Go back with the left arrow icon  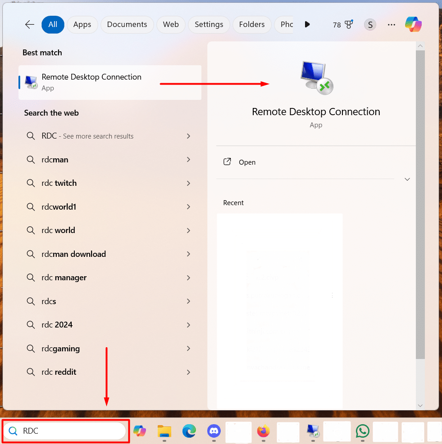(x=29, y=25)
